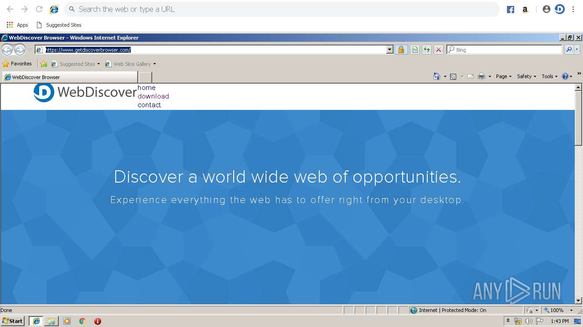The image size is (583, 327).
Task: Open the search provider dropdown arrow
Action: pyautogui.click(x=577, y=50)
